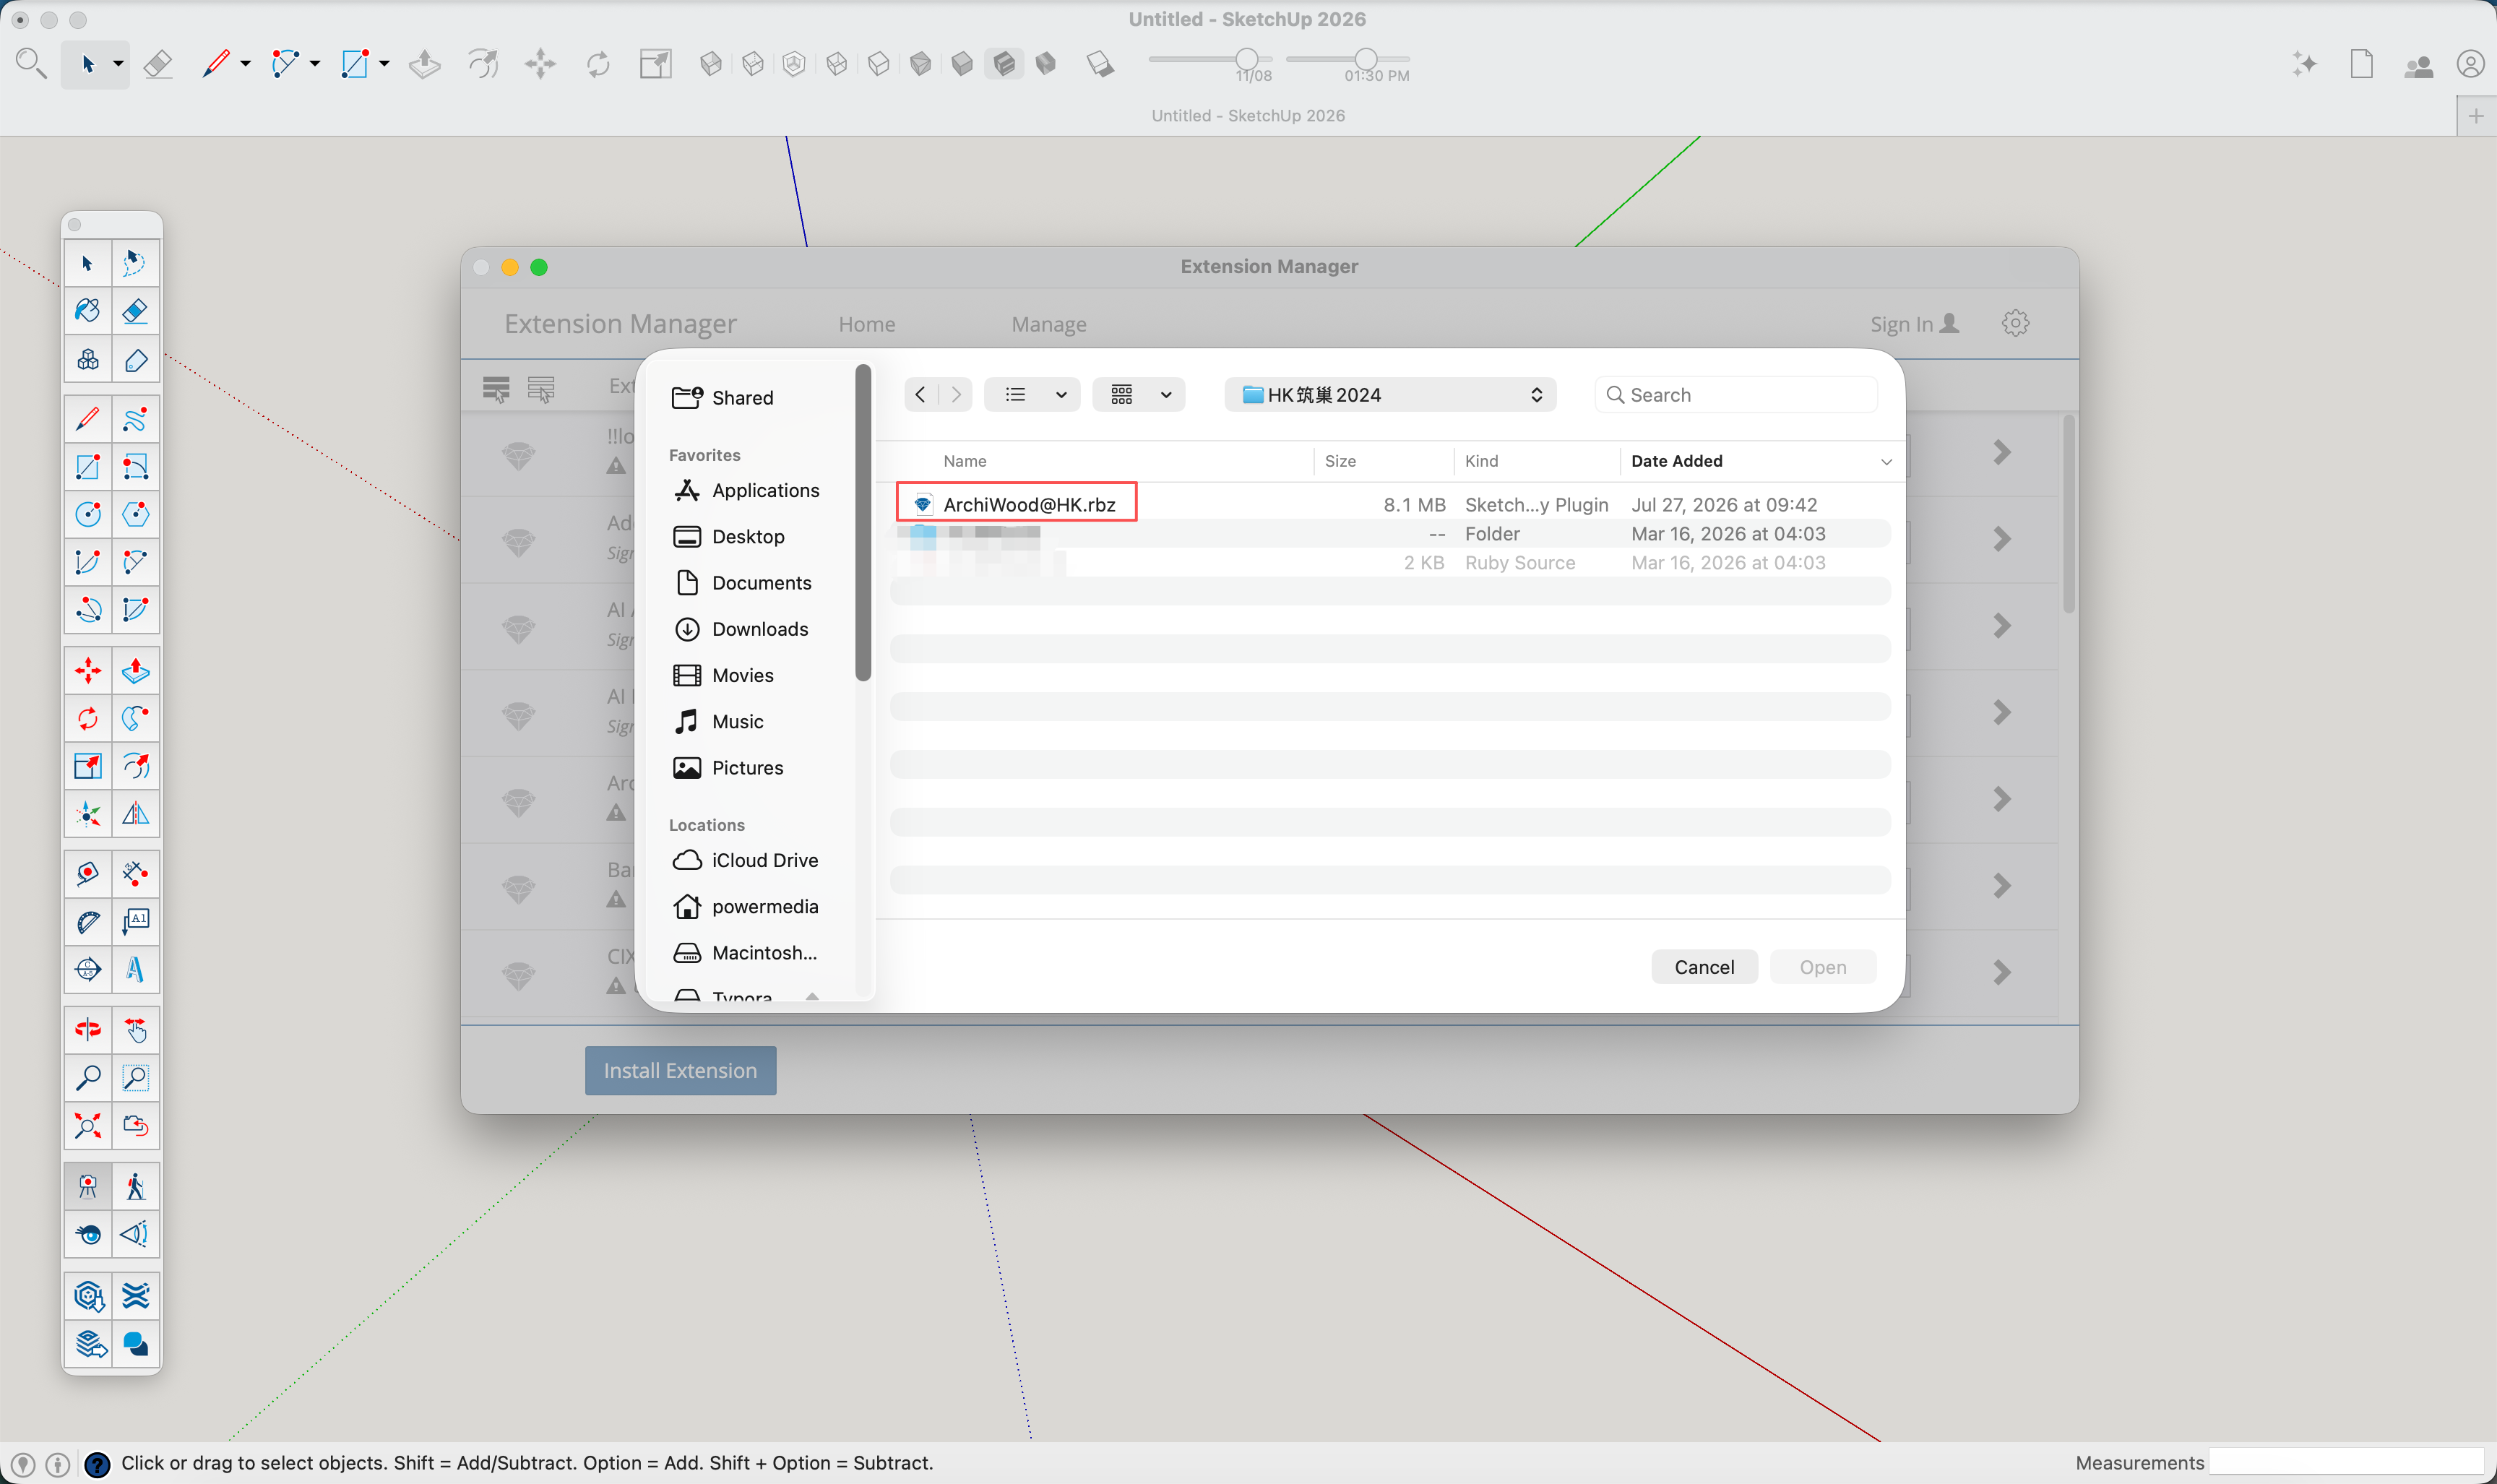Switch to the Home tab
2497x1484 pixels.
(x=866, y=325)
